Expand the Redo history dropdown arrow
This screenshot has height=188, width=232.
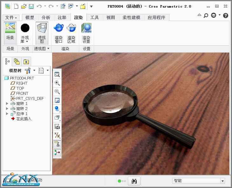click(57, 6)
